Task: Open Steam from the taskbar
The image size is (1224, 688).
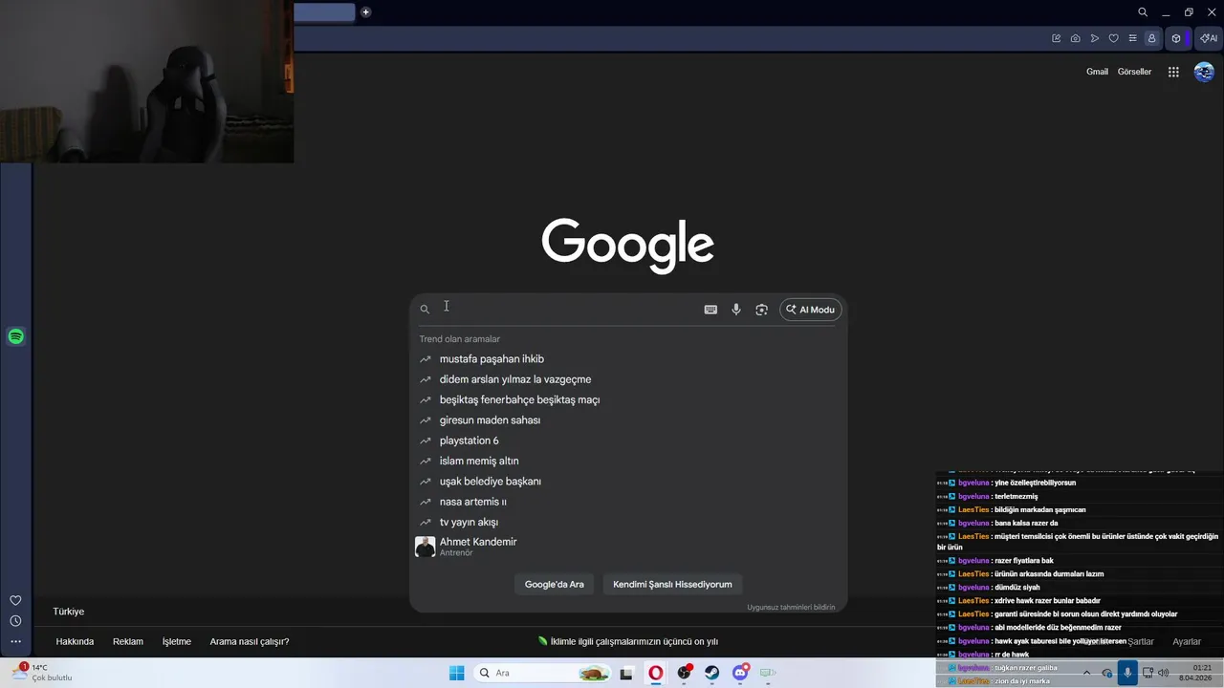Action: tap(712, 673)
